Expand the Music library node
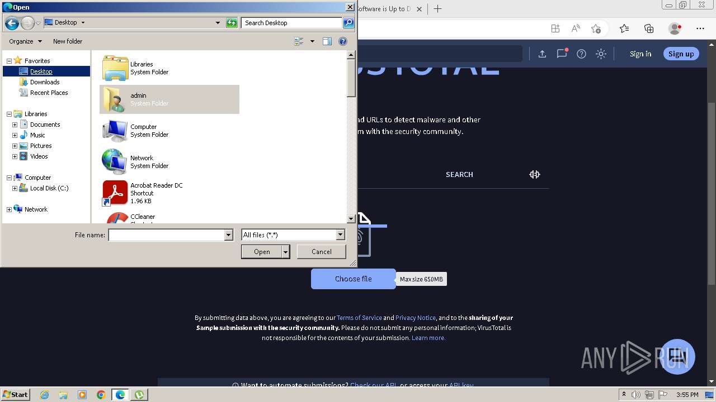 click(15, 135)
